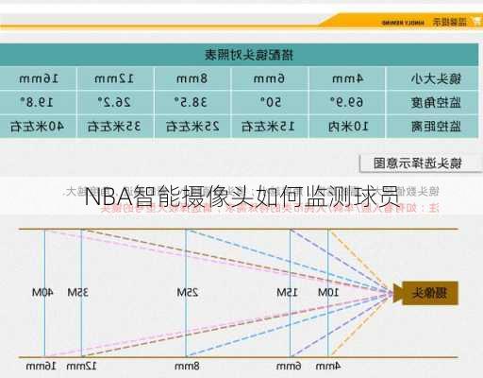Viewport: 483px width, 378px height.
Task: Click the 6mm label under the diagram
Action: (x=289, y=366)
